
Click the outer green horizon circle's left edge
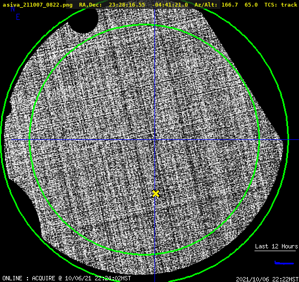(2, 140)
